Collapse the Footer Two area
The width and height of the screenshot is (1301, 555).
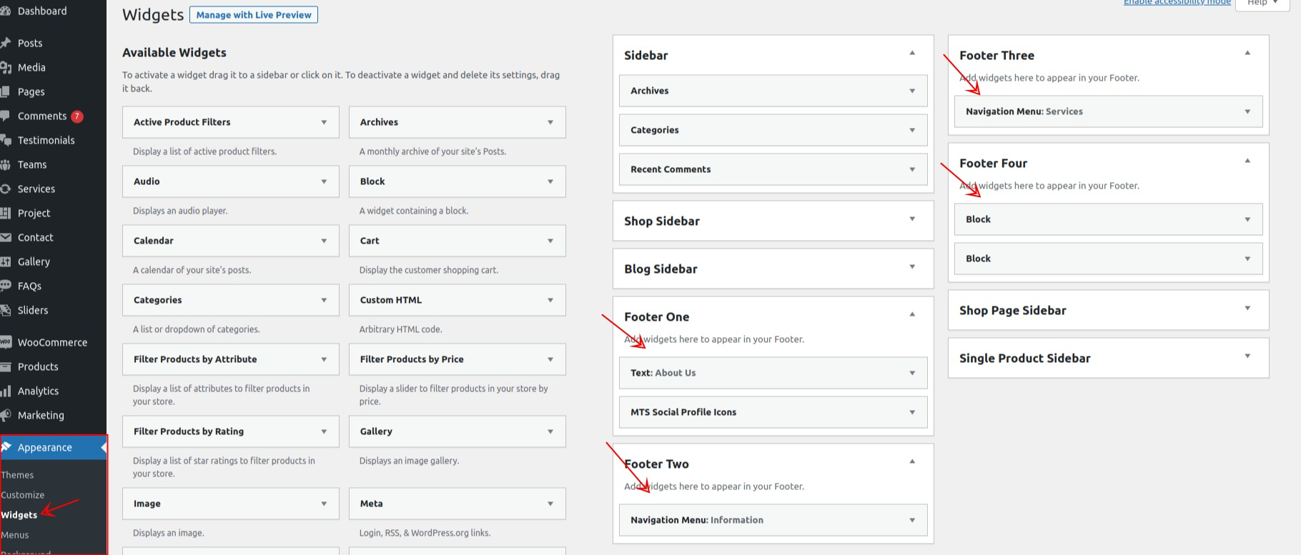[912, 461]
